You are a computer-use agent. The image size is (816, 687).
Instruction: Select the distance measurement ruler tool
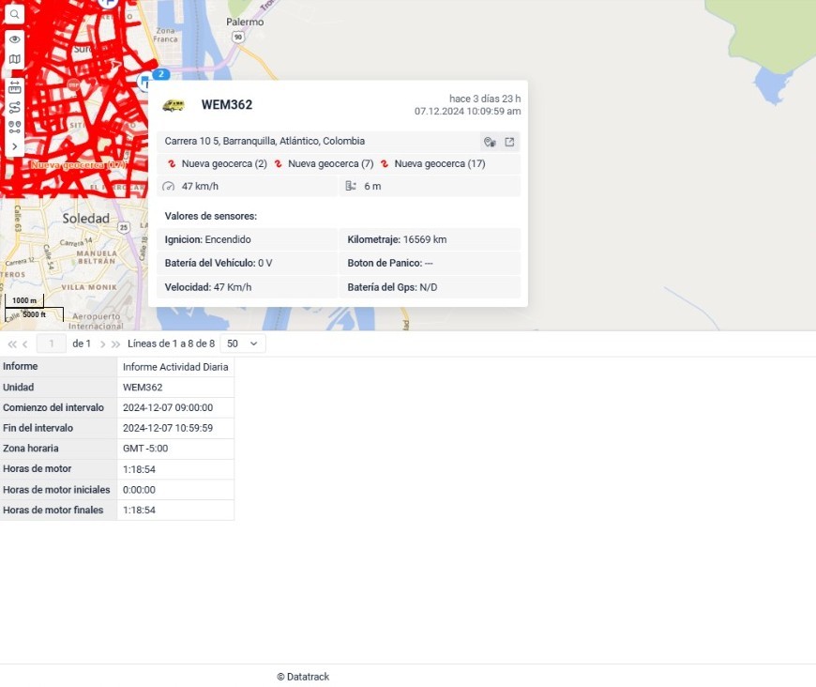pos(14,86)
